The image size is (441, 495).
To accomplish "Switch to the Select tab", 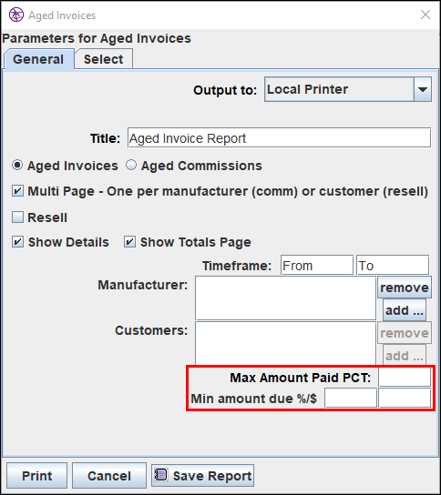I will [x=104, y=59].
